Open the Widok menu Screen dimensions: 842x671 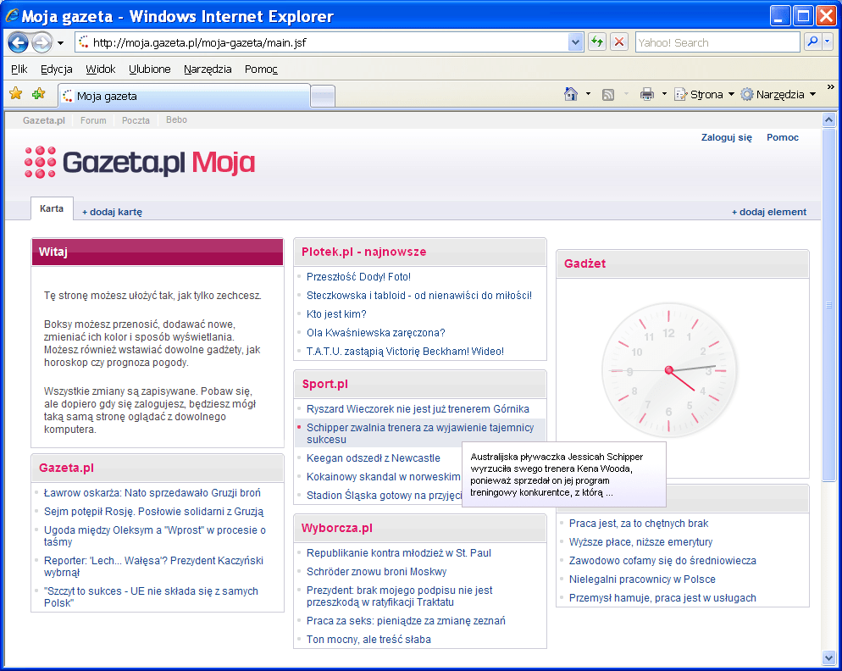(x=100, y=69)
